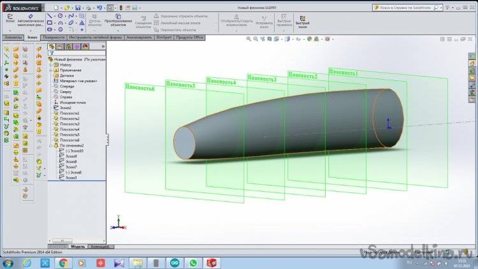The width and height of the screenshot is (478, 269).
Task: Expand the Примечания node in the tree
Action: point(51,70)
